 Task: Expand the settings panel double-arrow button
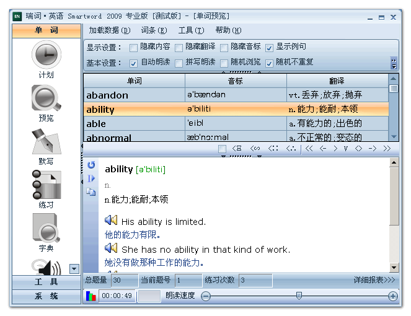393,63
